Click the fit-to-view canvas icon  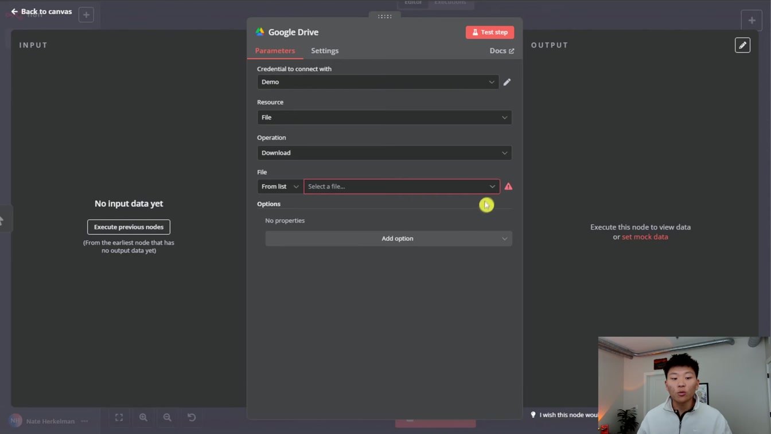[119, 417]
